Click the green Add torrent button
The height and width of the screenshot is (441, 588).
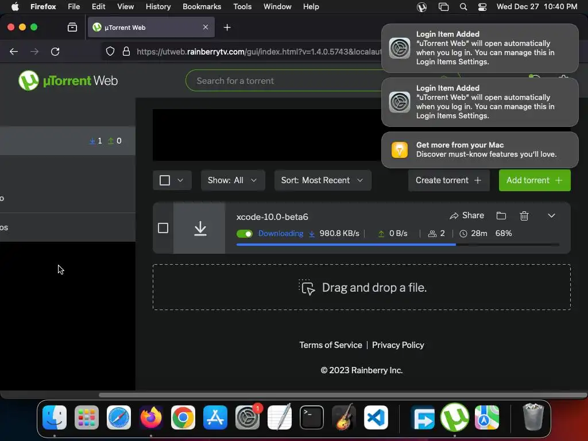(535, 180)
